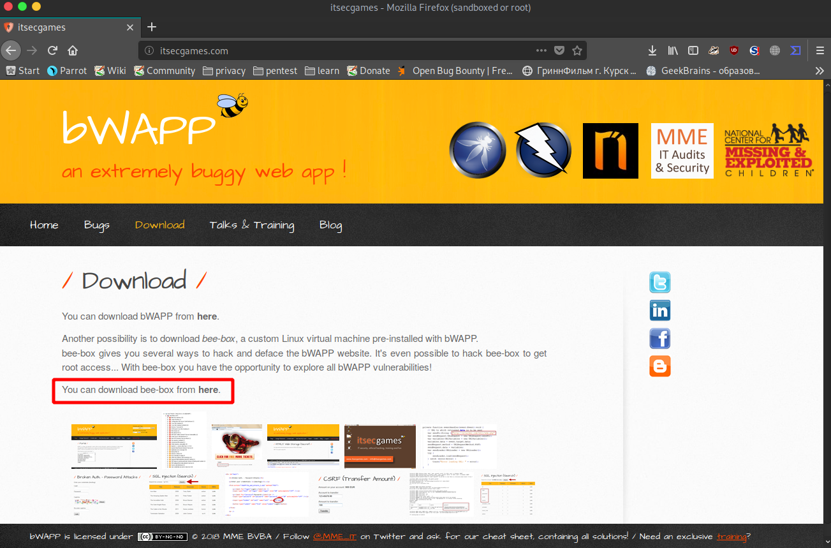Open the Broken Auth. Password Attacks thumbnail

coord(107,494)
